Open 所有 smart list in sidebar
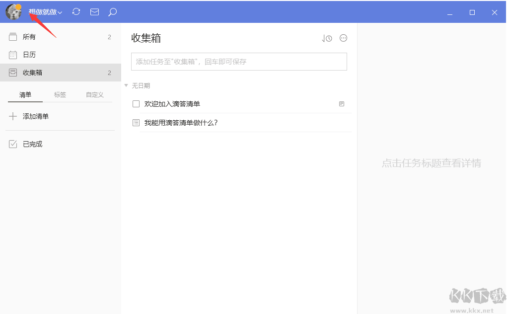The width and height of the screenshot is (507, 314). [x=30, y=36]
